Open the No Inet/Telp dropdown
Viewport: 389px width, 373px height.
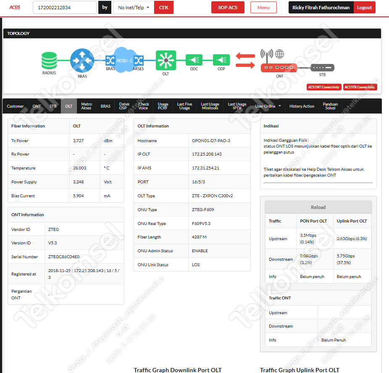[x=134, y=8]
